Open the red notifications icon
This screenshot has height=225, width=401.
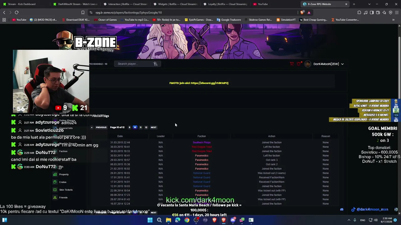[299, 64]
